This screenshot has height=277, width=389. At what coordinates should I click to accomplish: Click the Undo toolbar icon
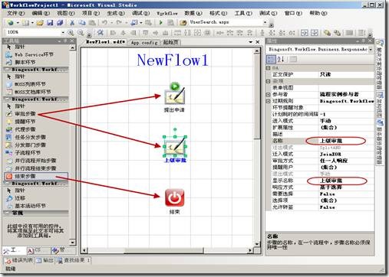[104, 23]
